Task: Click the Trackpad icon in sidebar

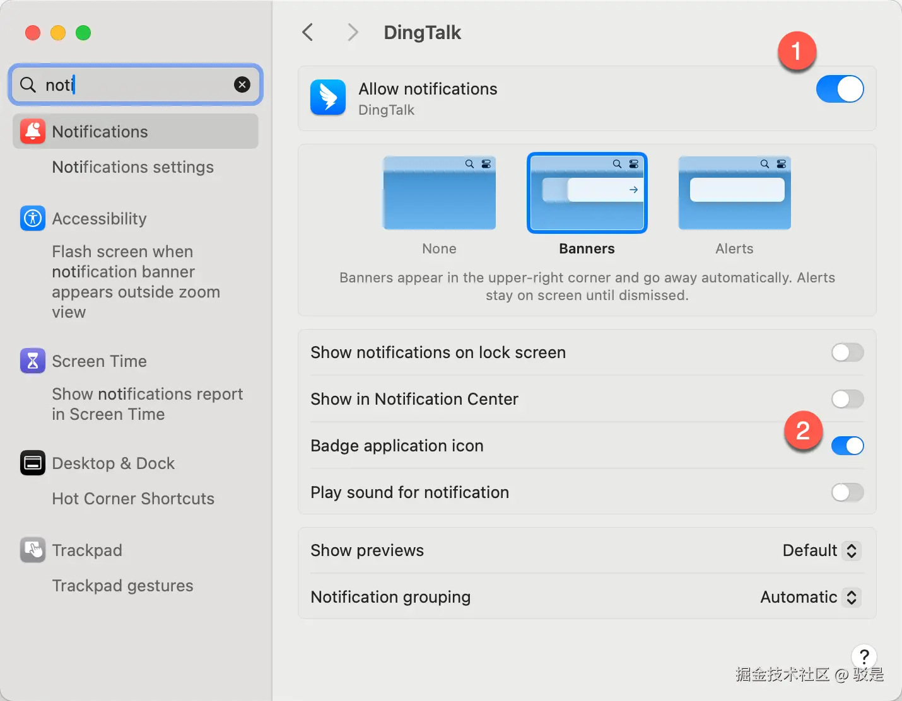Action: [33, 550]
